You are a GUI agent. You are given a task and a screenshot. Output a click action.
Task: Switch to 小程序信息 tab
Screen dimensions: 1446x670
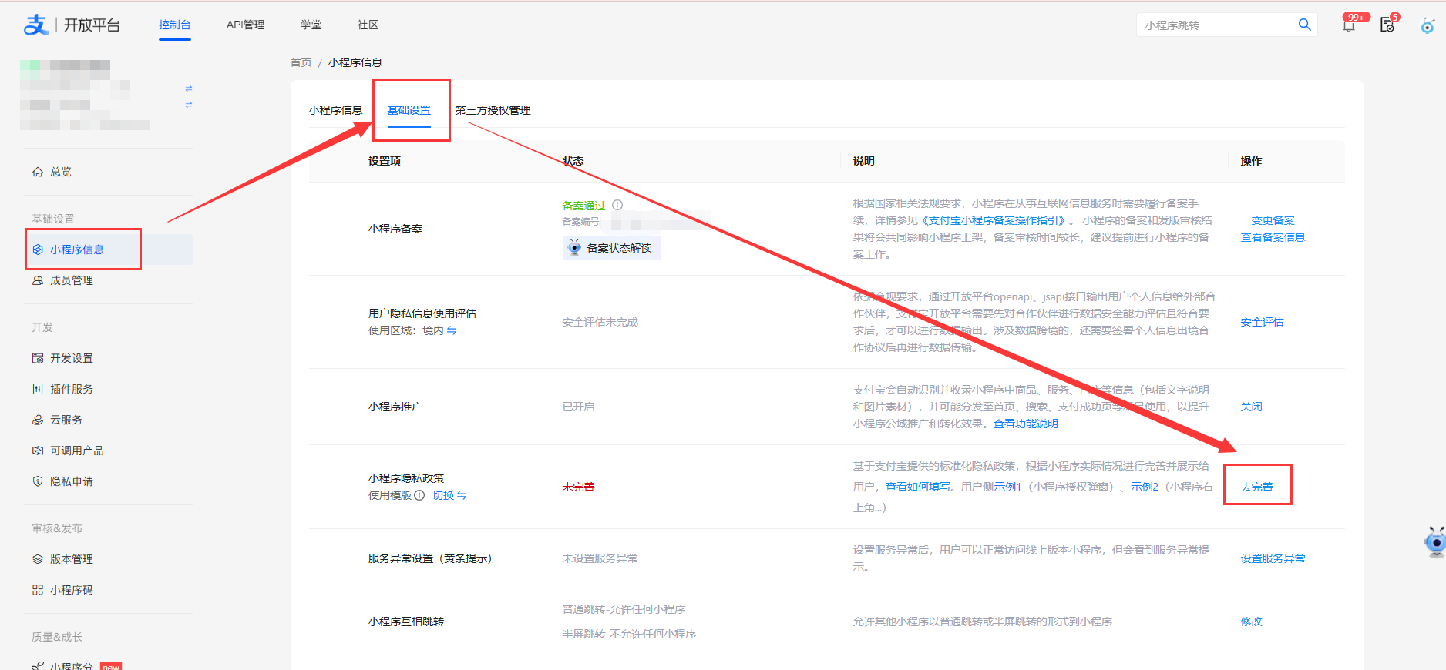(x=335, y=110)
